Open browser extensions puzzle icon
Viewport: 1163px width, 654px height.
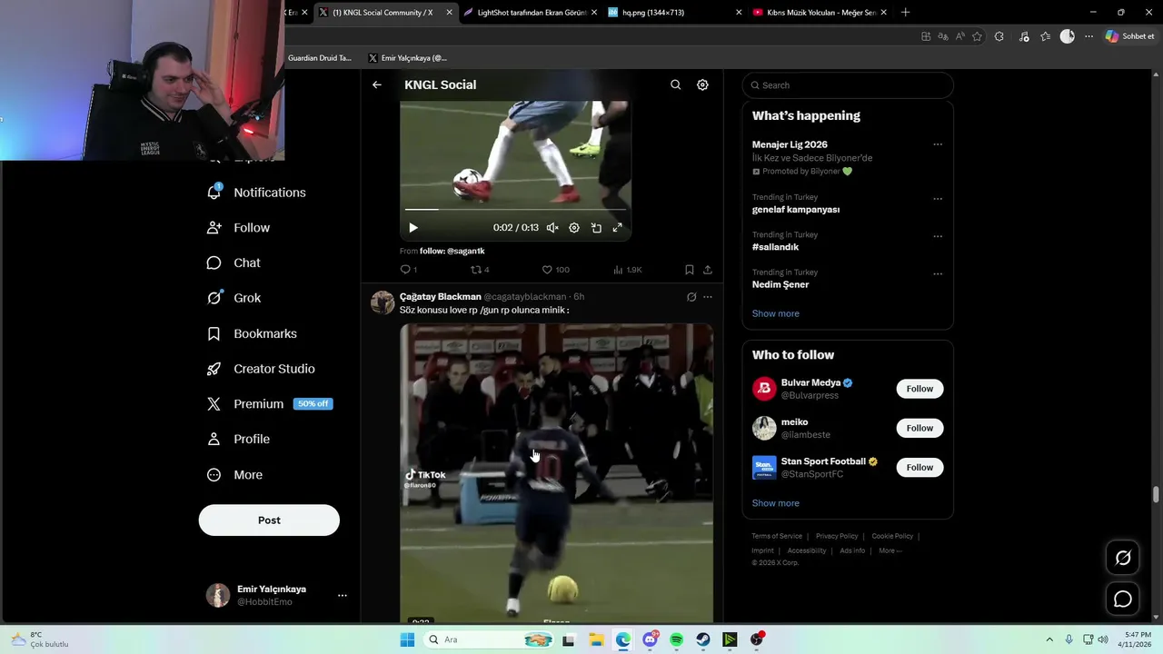click(999, 36)
